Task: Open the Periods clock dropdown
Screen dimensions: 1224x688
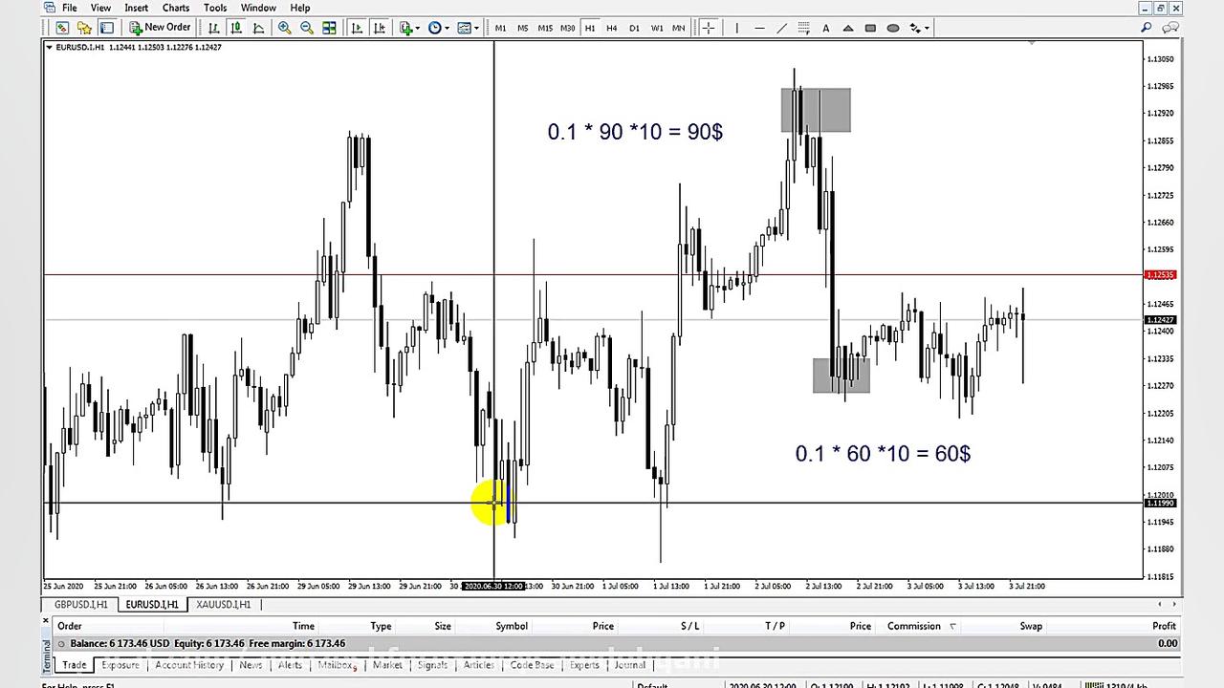Action: tap(438, 28)
